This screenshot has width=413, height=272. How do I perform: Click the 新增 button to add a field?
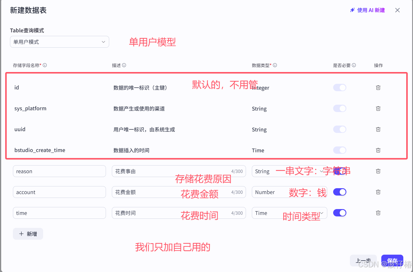[x=28, y=233]
